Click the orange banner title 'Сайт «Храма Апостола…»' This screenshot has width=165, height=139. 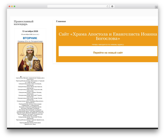point(108,36)
